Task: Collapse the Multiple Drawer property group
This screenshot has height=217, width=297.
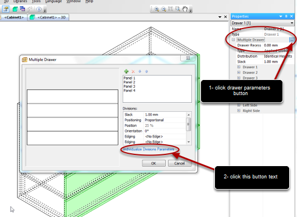Action: click(x=233, y=40)
